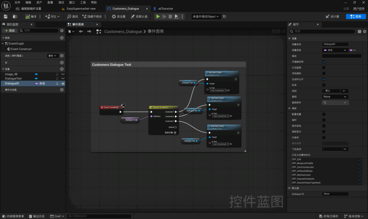Open container type dropdown next to 变量类型
The image size is (368, 219).
click(353, 50)
